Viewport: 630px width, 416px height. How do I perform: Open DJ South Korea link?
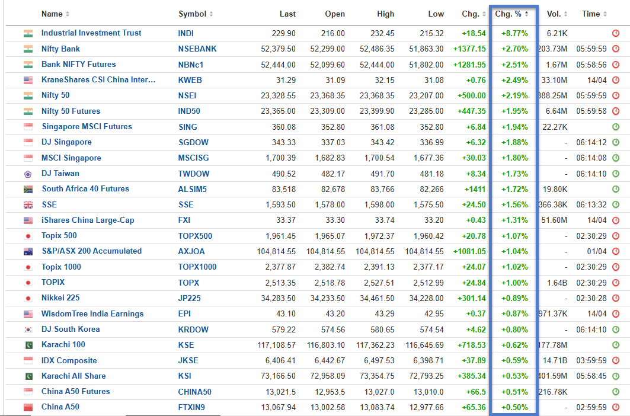point(71,329)
